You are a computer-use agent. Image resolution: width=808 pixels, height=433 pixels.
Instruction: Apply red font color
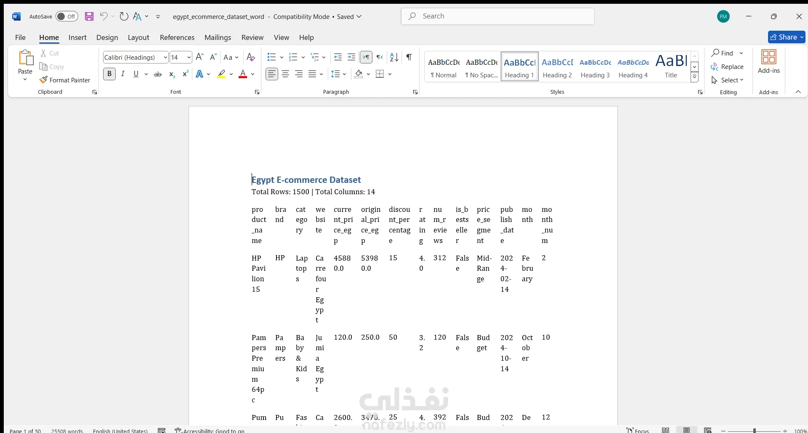[x=243, y=74]
